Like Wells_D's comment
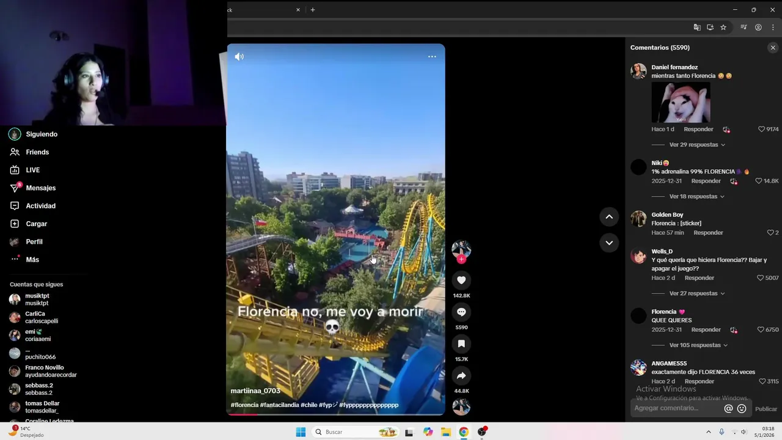 pos(760,277)
